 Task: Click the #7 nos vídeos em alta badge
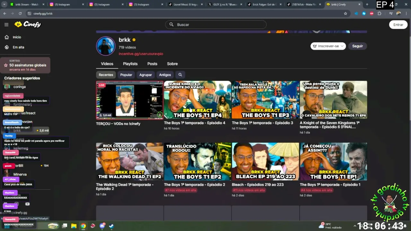pyautogui.click(x=180, y=190)
